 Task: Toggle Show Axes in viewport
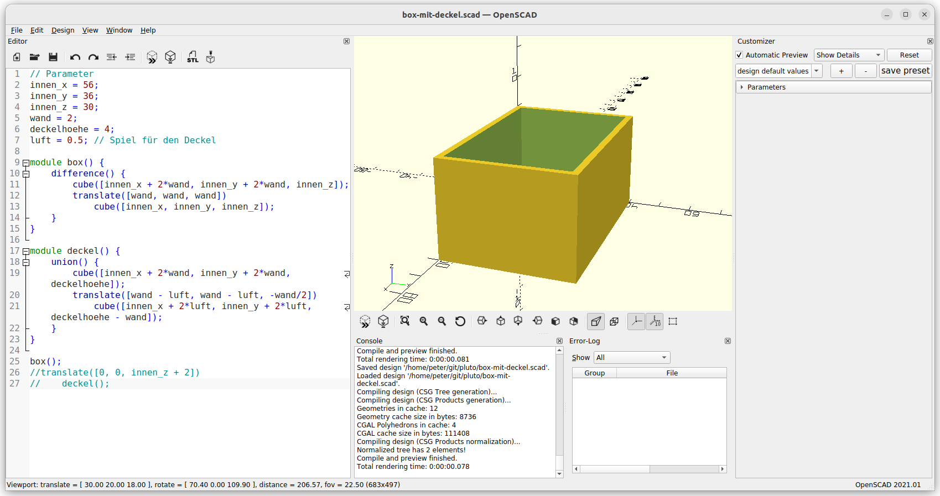coord(636,321)
